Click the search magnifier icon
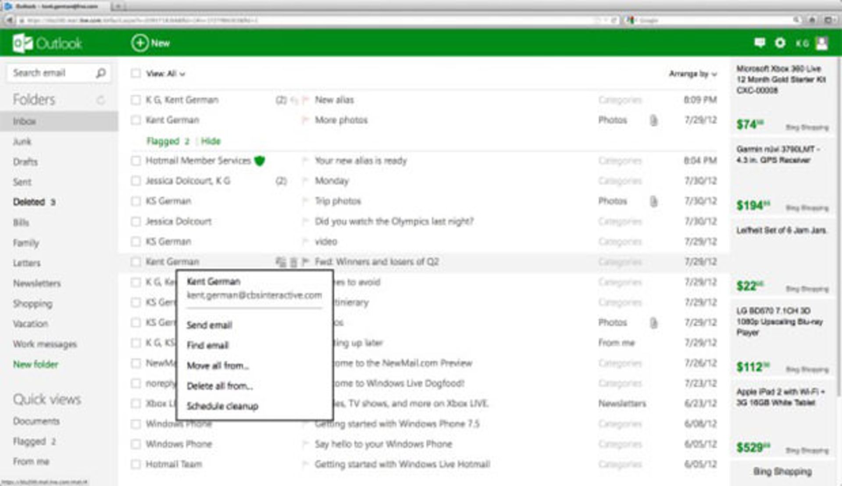The height and width of the screenshot is (486, 842). coord(101,73)
